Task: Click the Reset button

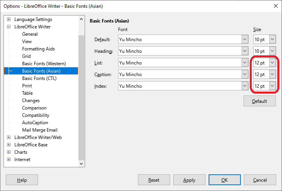Action: click(x=154, y=180)
